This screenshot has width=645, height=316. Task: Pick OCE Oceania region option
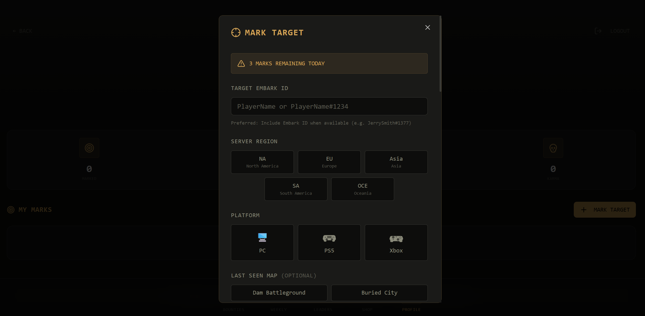363,189
